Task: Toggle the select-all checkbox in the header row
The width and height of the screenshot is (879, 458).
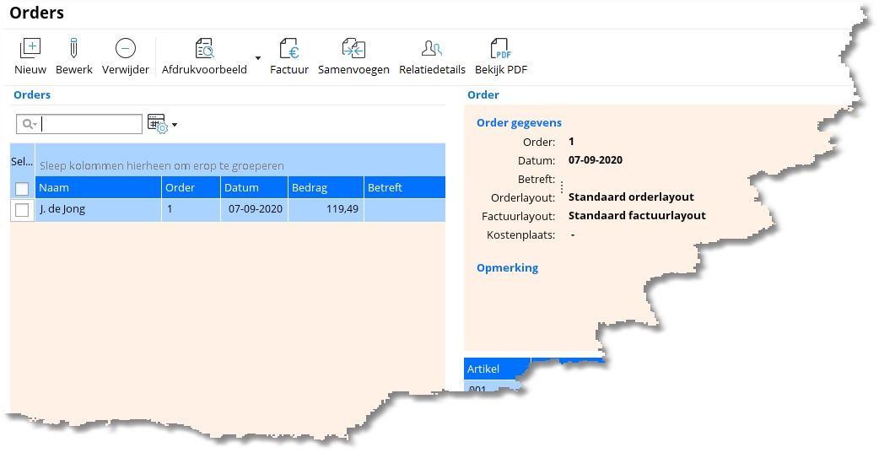Action: pos(22,188)
